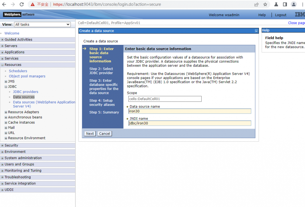This screenshot has width=305, height=207.
Task: Go forward with browser forward arrow
Action: [13, 4]
